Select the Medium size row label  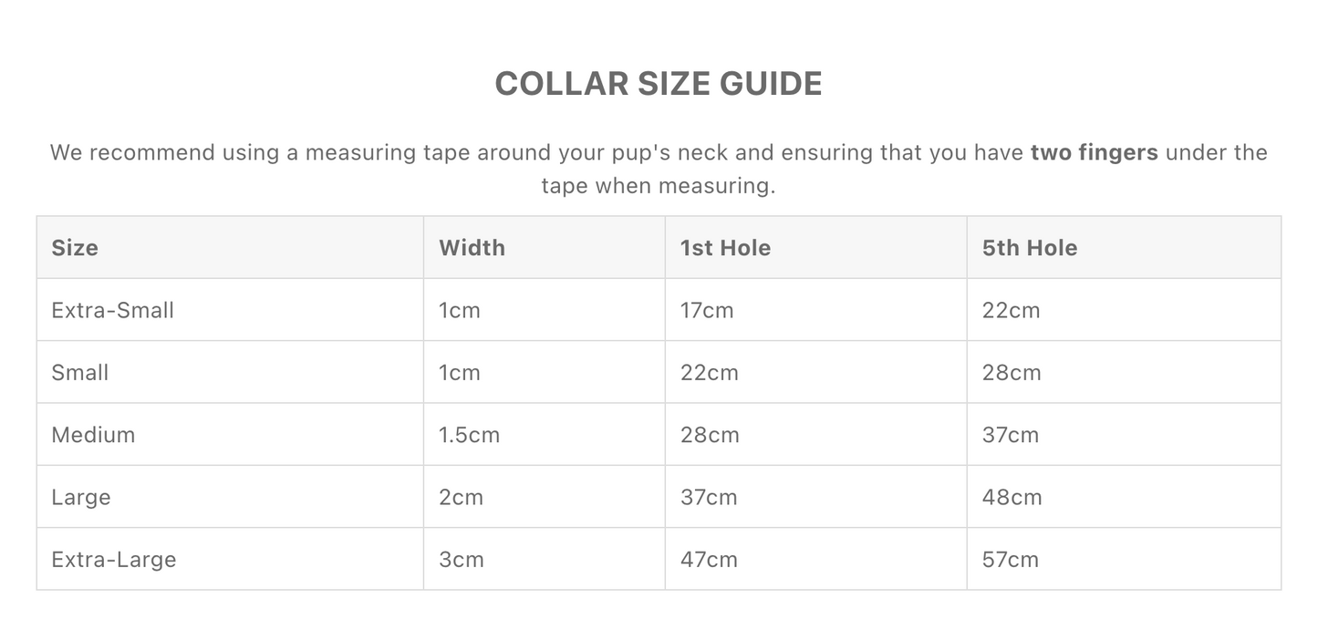pyautogui.click(x=93, y=435)
